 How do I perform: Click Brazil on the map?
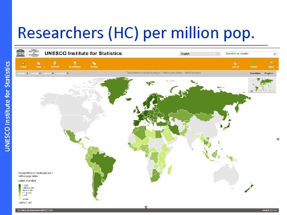click(104, 164)
